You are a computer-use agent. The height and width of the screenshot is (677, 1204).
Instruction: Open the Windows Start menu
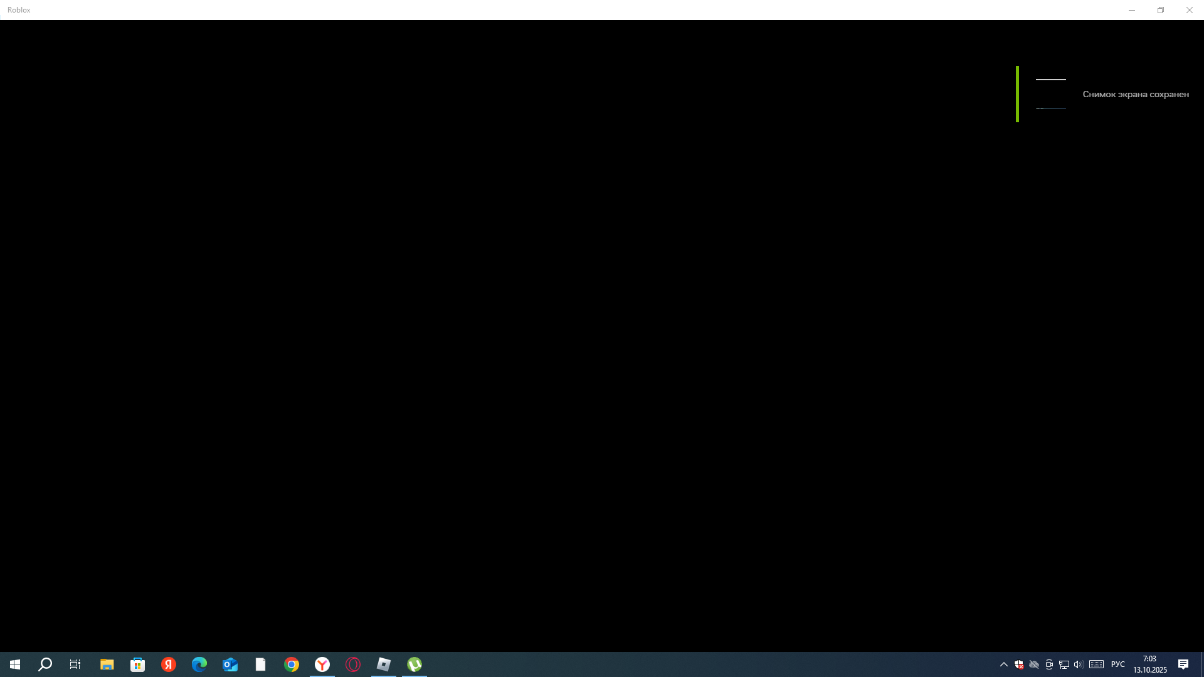15,664
